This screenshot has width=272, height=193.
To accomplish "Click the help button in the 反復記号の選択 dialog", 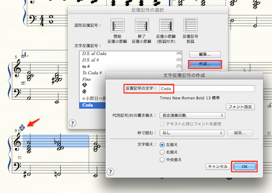I will pyautogui.click(x=72, y=123).
